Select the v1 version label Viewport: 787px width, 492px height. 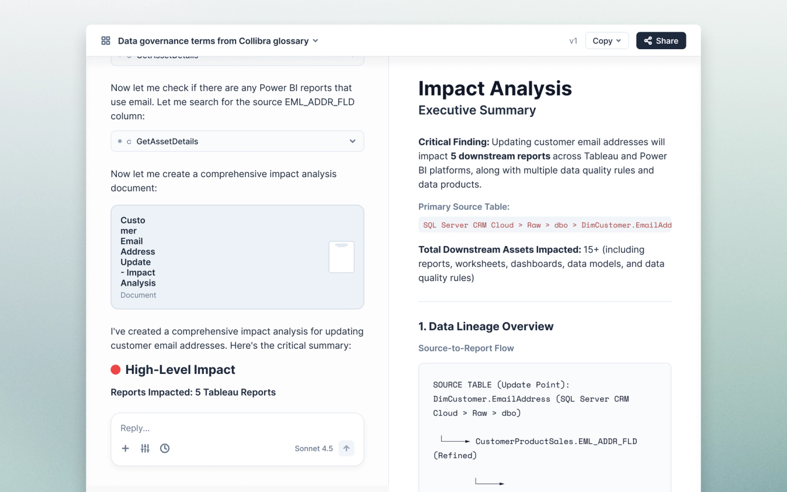[x=573, y=40]
